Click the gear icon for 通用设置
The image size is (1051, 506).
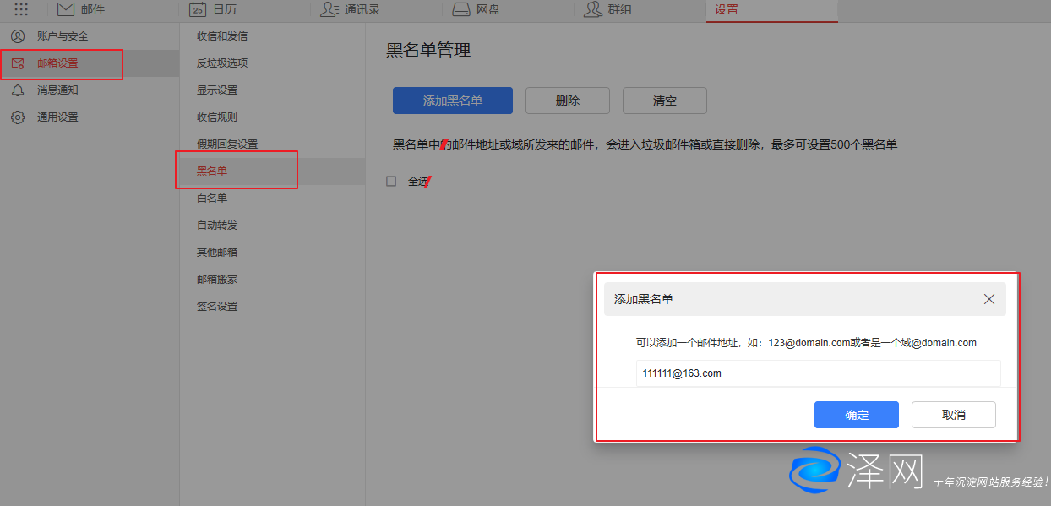pos(17,117)
